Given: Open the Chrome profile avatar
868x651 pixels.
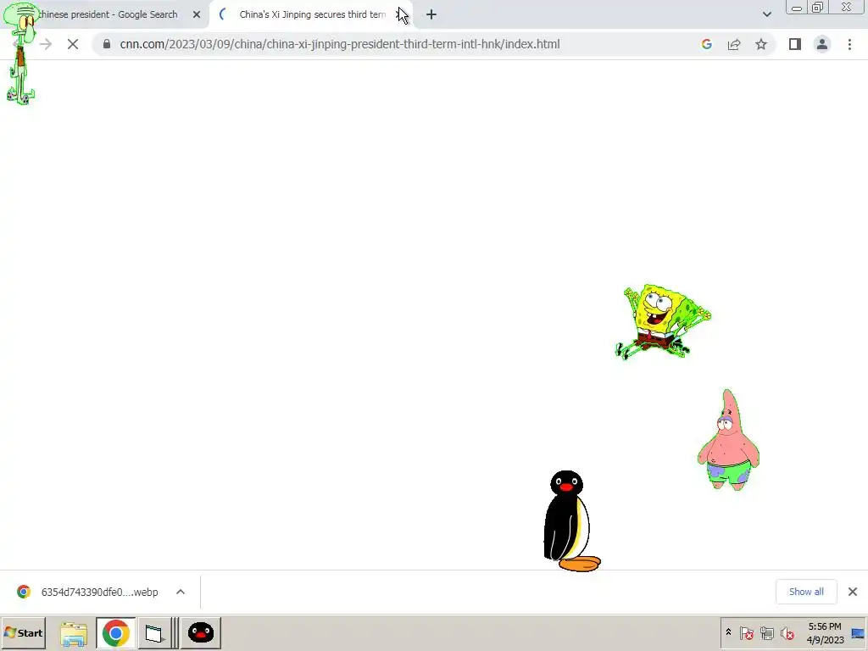Looking at the screenshot, I should click(822, 44).
